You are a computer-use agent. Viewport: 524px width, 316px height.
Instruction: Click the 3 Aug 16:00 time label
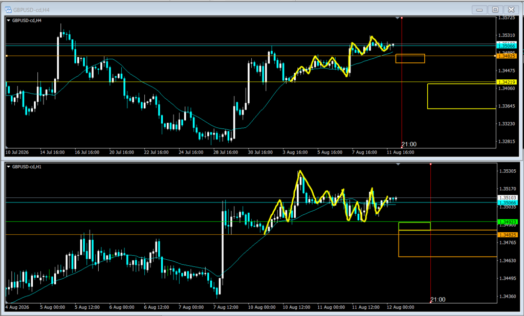[x=295, y=152]
